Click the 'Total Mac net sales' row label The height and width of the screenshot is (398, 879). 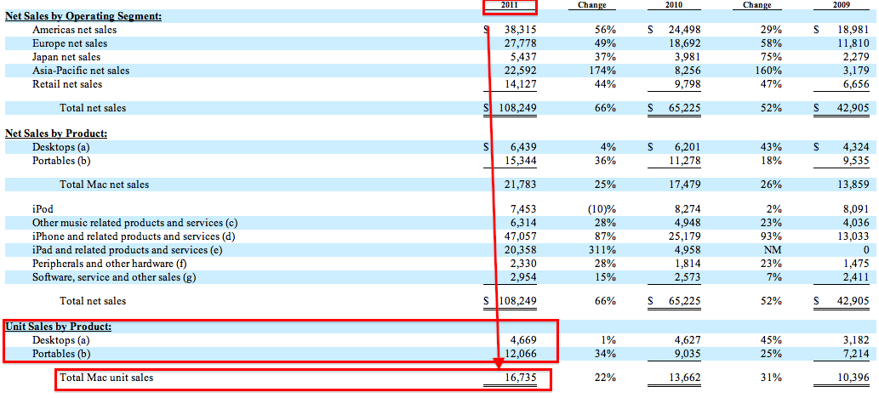[105, 184]
